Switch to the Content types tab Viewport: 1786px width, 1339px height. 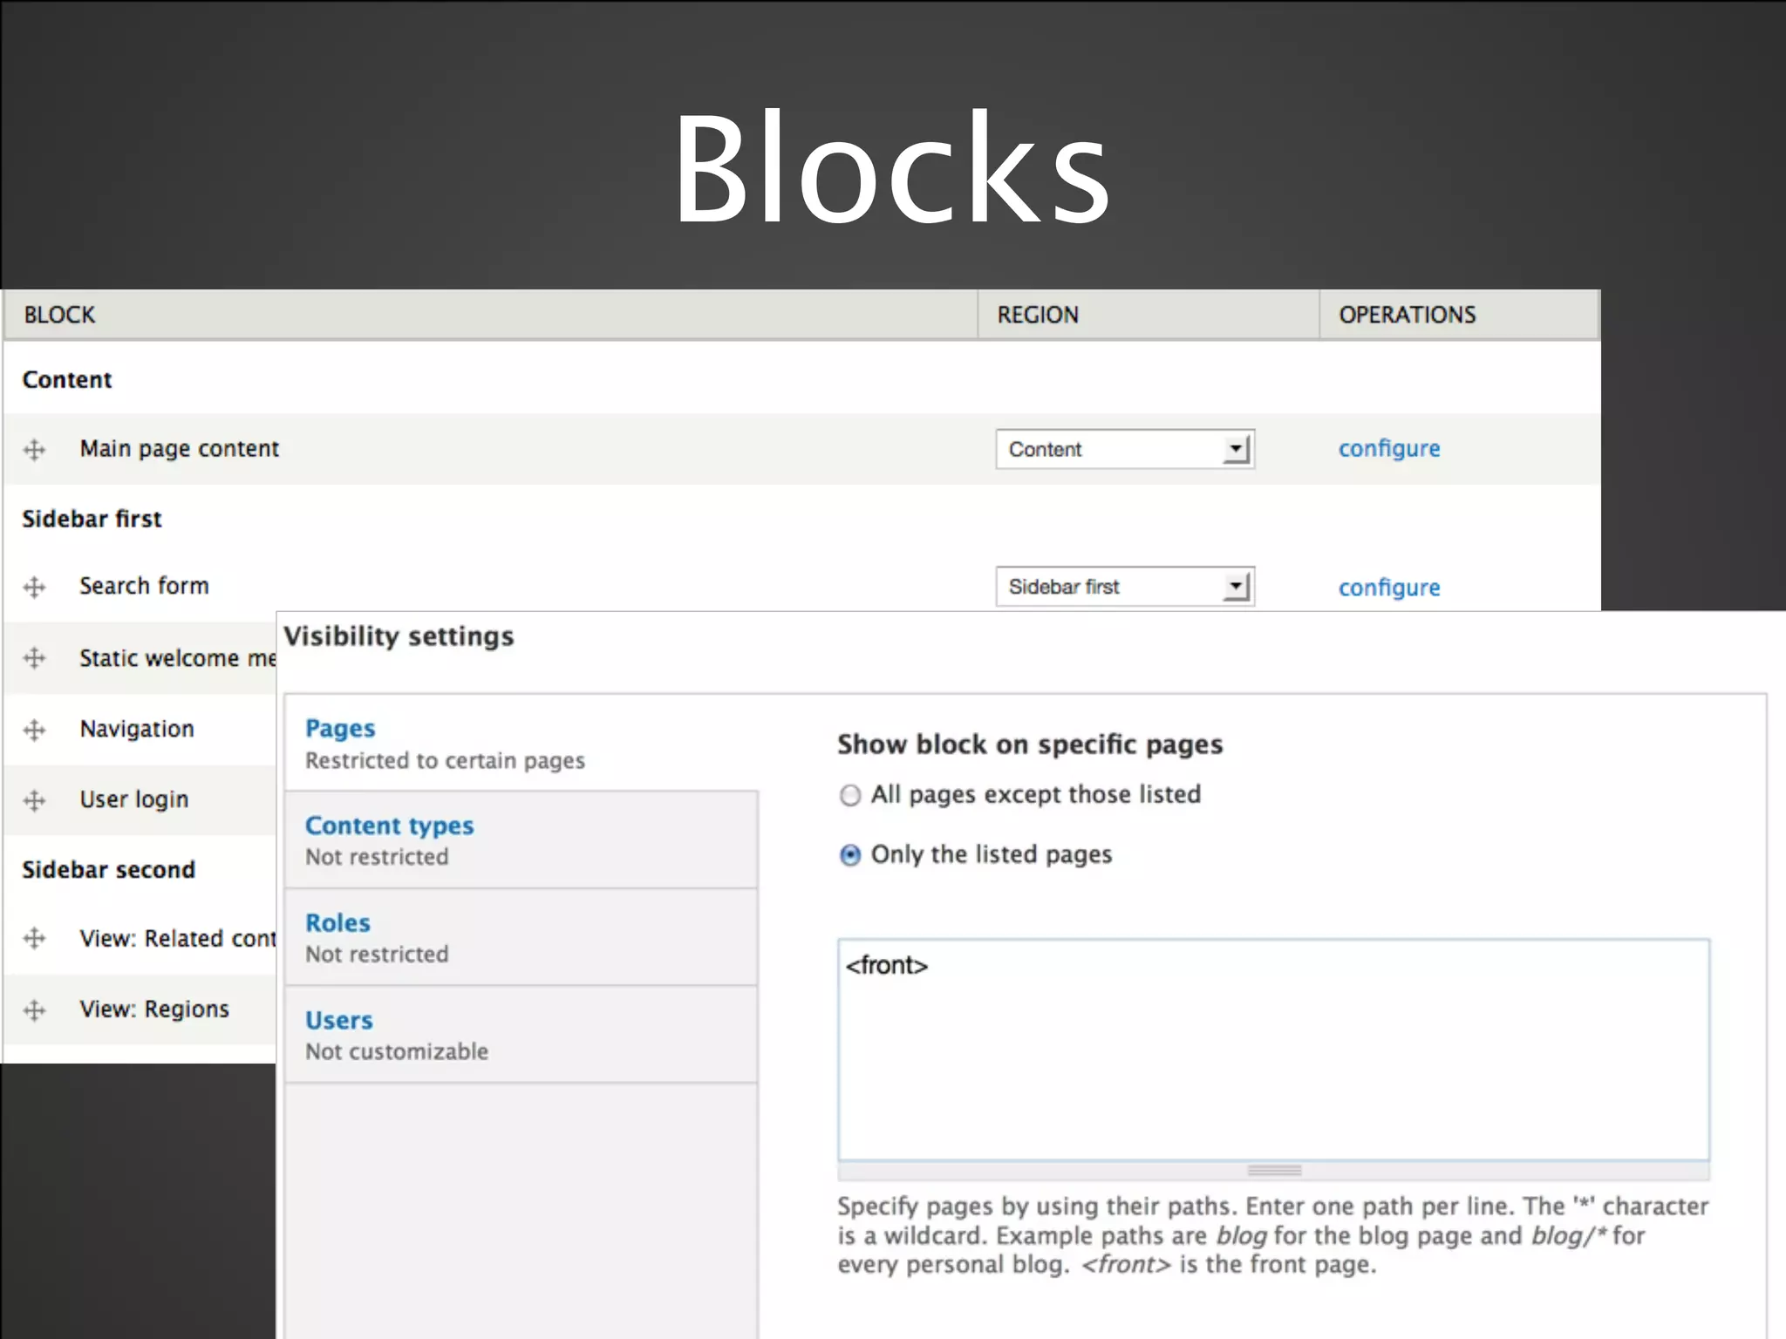coord(521,840)
